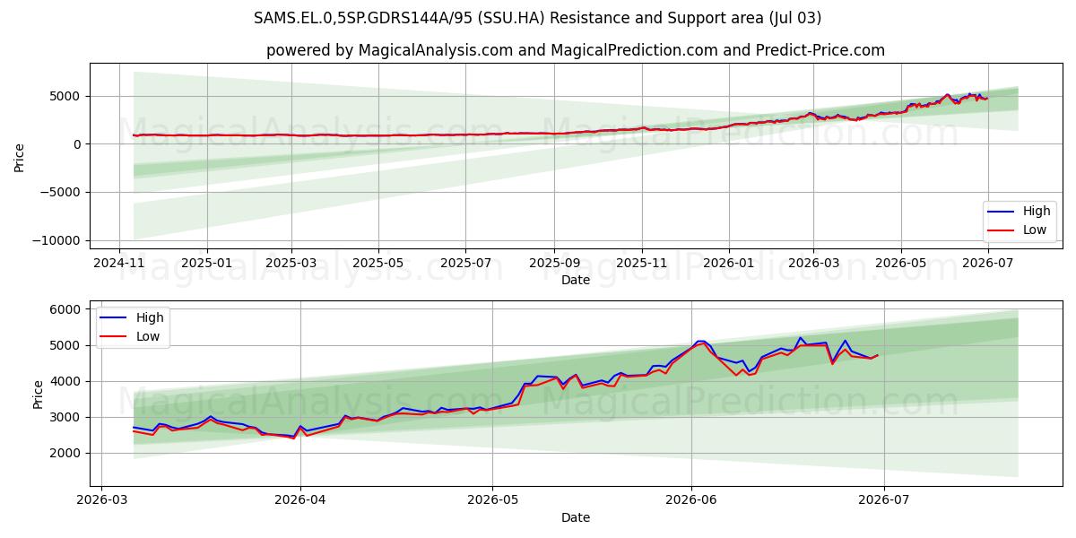1076x538 pixels.
Task: Click the '2025-07' x-axis label
Action: coord(465,262)
